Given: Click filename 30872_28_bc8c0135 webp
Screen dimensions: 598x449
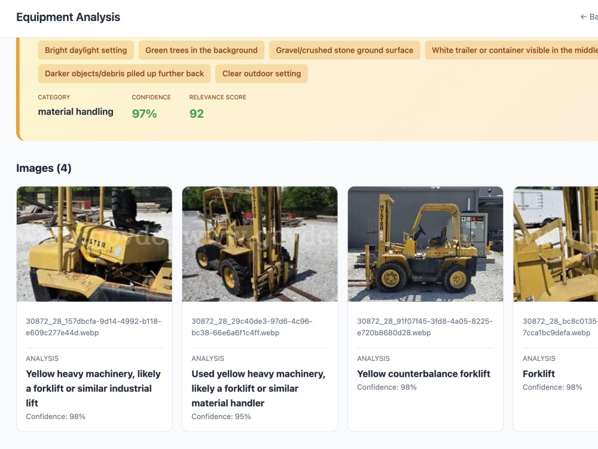Looking at the screenshot, I should click(x=560, y=327).
